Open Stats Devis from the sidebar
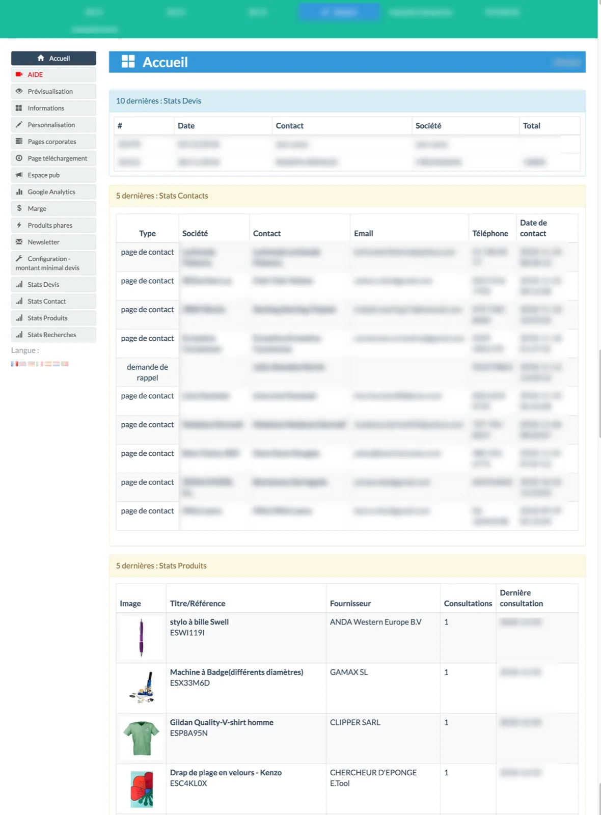601x815 pixels. pos(53,284)
